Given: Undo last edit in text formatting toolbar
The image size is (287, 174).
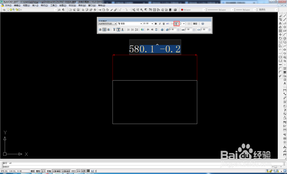Looking at the screenshot, I should click(168, 24).
